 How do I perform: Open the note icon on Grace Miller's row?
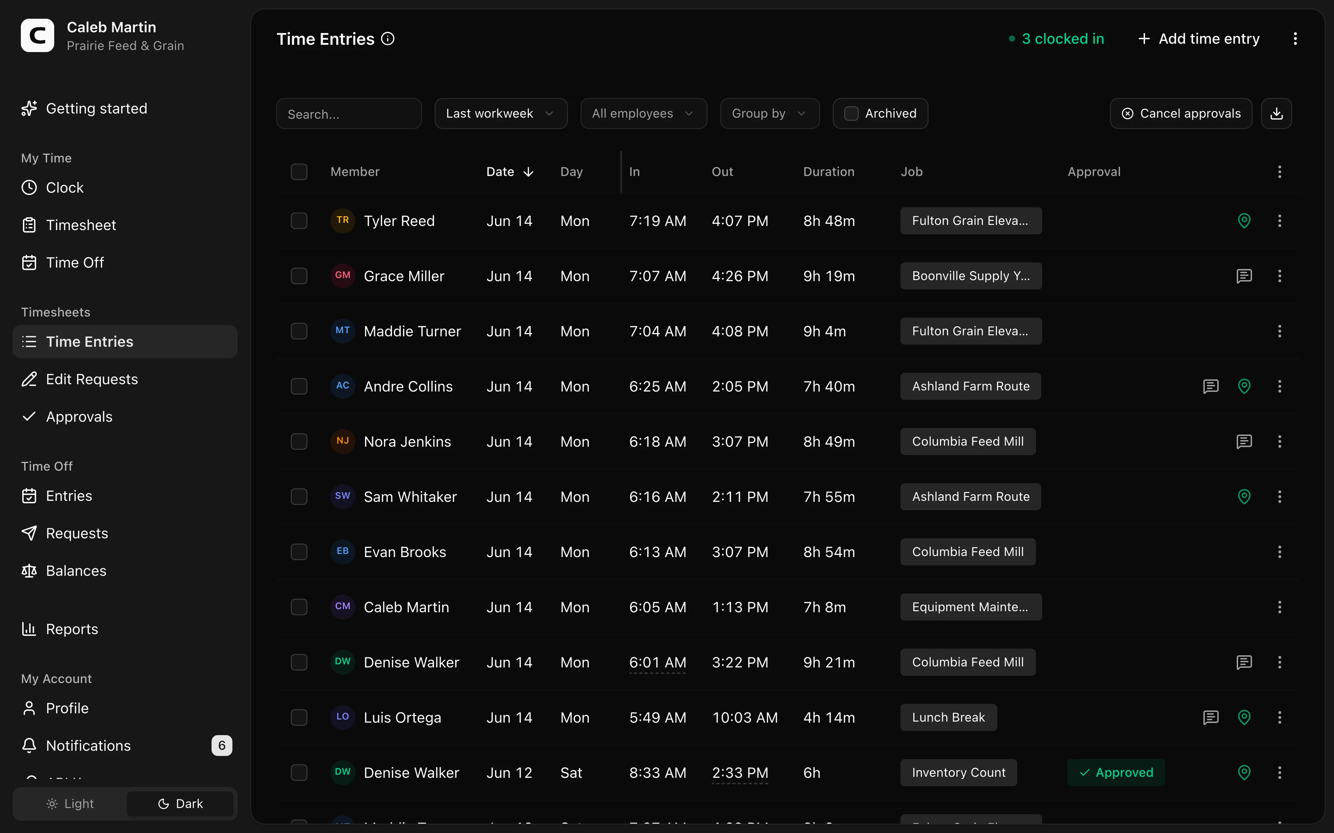[x=1244, y=276]
